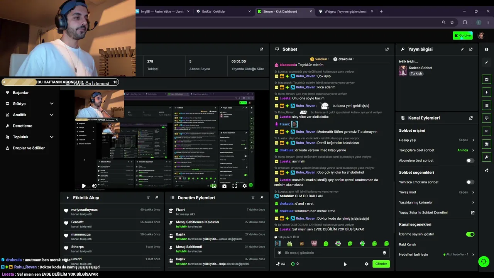
Task: Pop out the Sohbet chat panel
Action: [387, 49]
